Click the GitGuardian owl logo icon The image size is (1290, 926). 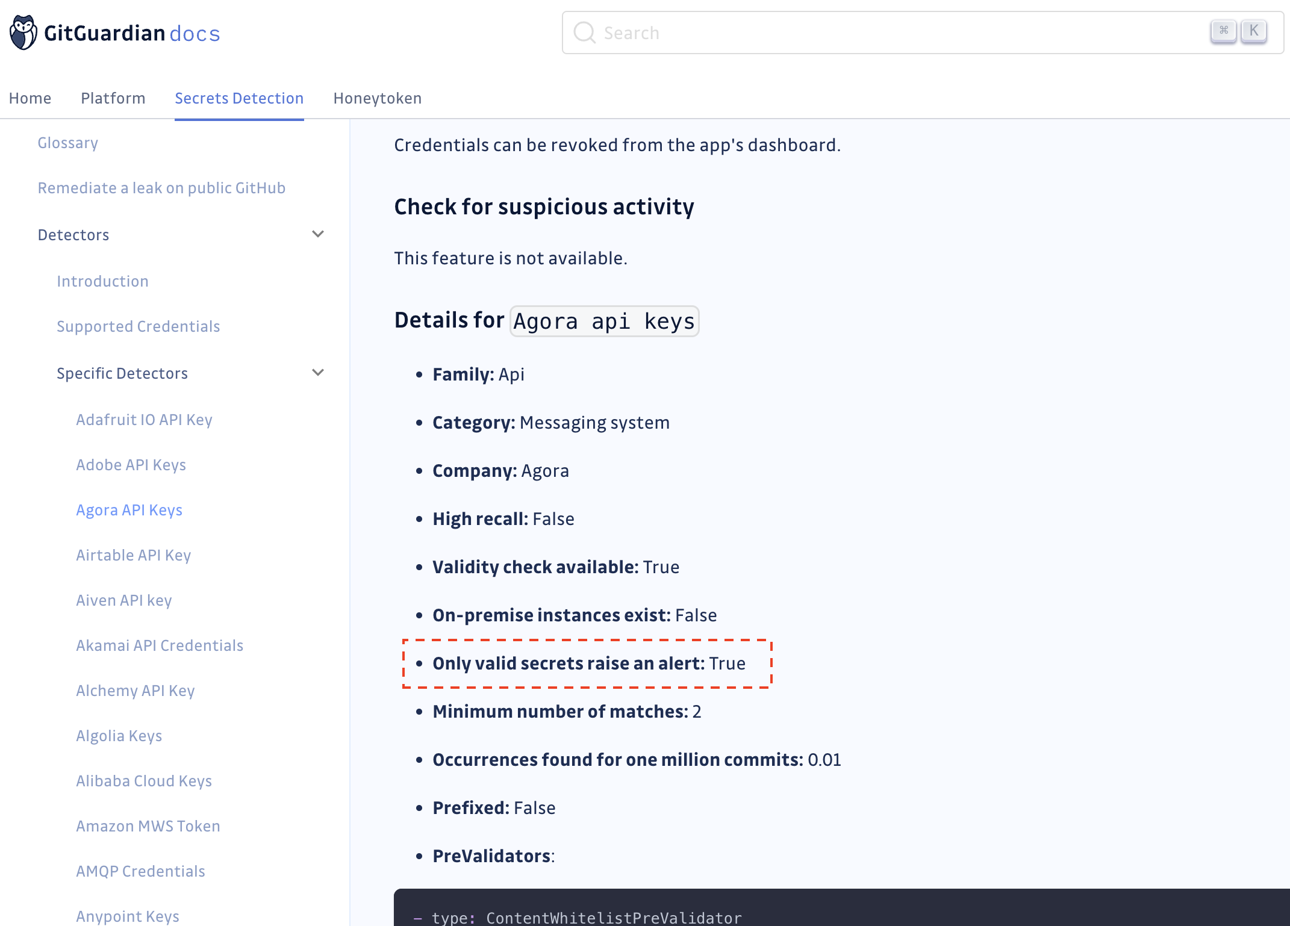click(23, 33)
